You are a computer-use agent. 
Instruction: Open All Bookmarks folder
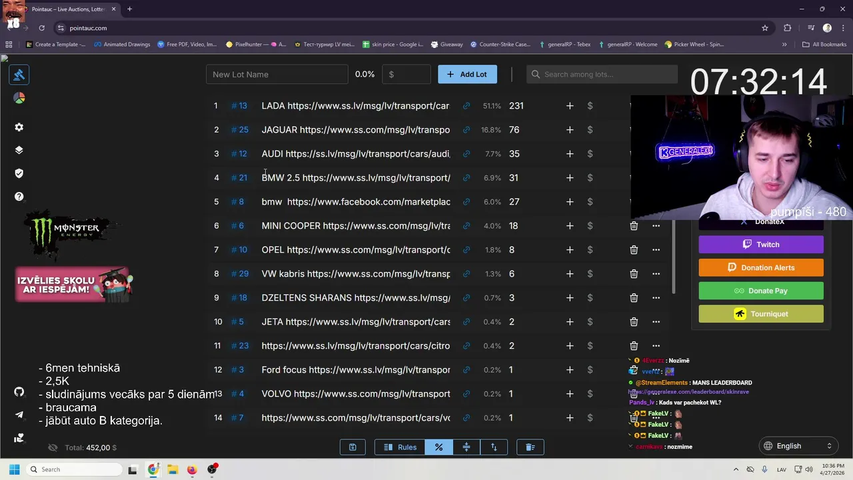pos(824,45)
